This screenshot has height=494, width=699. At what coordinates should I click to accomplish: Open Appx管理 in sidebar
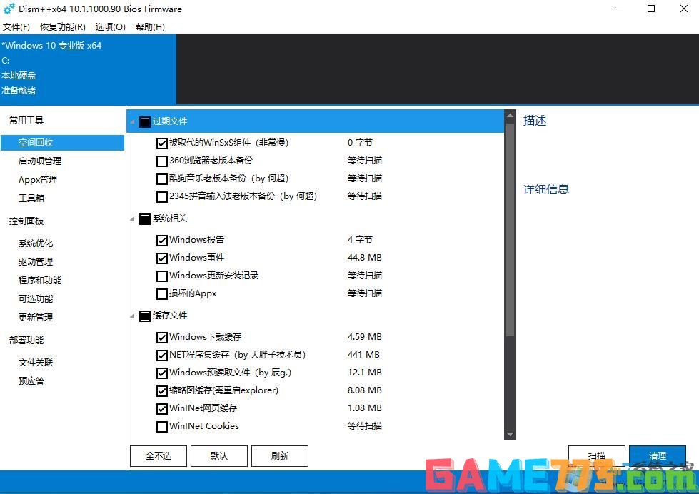37,180
